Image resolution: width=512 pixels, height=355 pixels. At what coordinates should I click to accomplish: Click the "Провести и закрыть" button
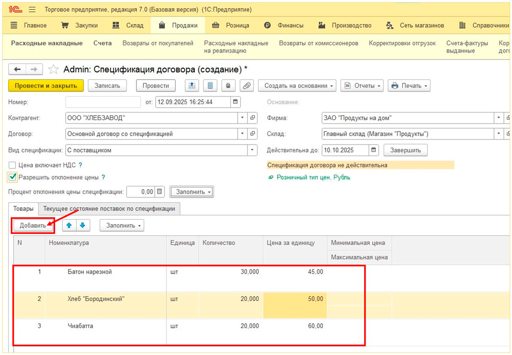46,86
